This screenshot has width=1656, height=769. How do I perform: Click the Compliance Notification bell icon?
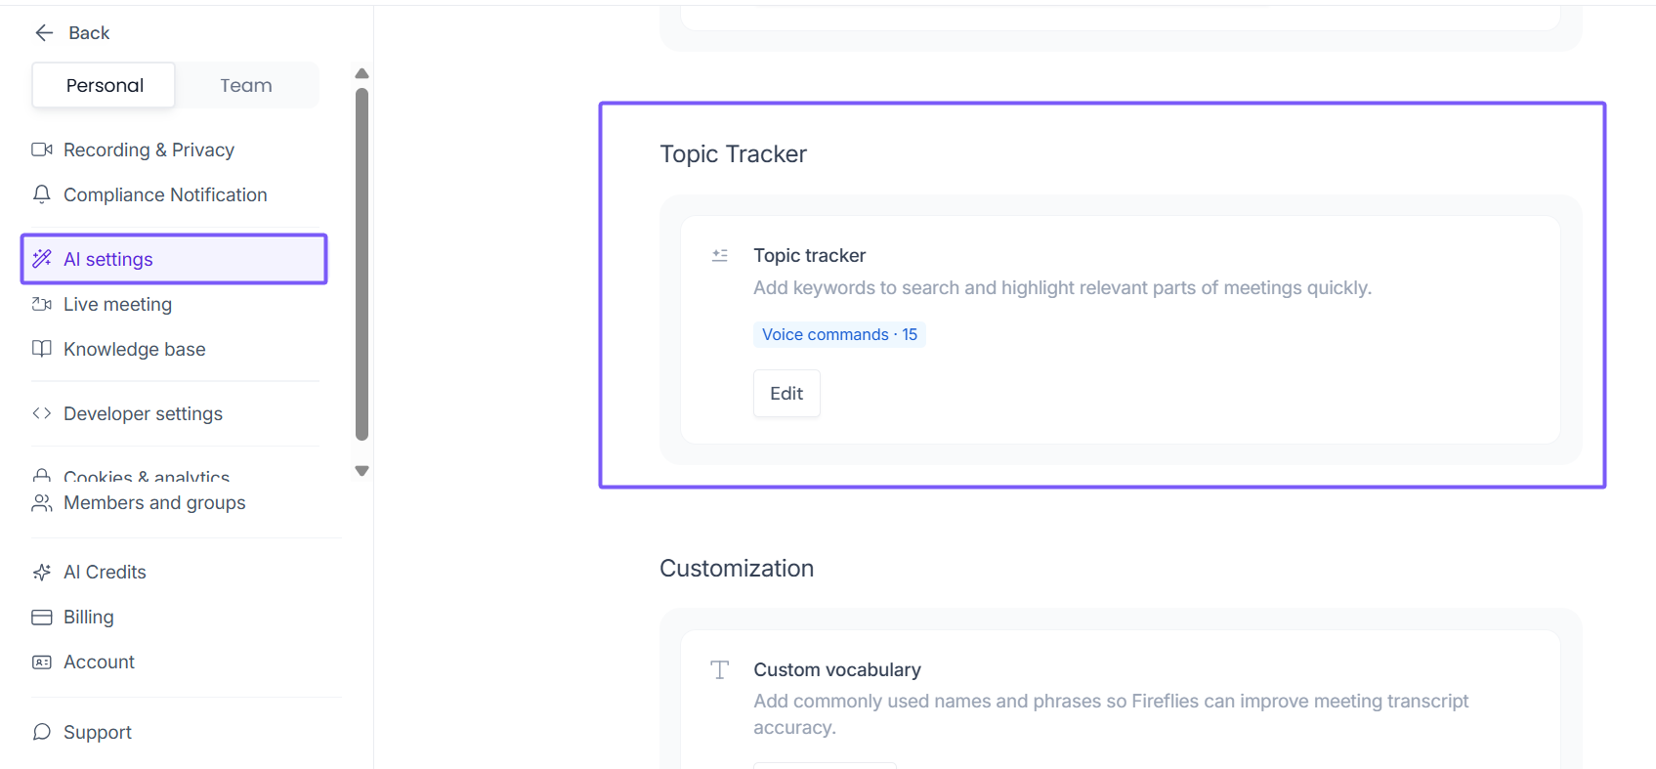(x=42, y=194)
